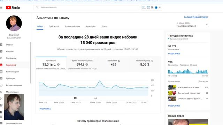Click the chart peak near 17 янв.
223x125 pixels.
coord(100,81)
